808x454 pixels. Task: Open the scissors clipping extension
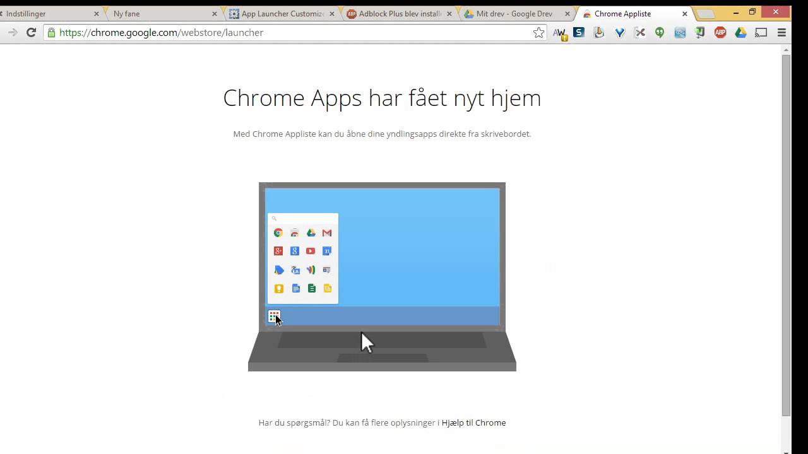tap(639, 33)
